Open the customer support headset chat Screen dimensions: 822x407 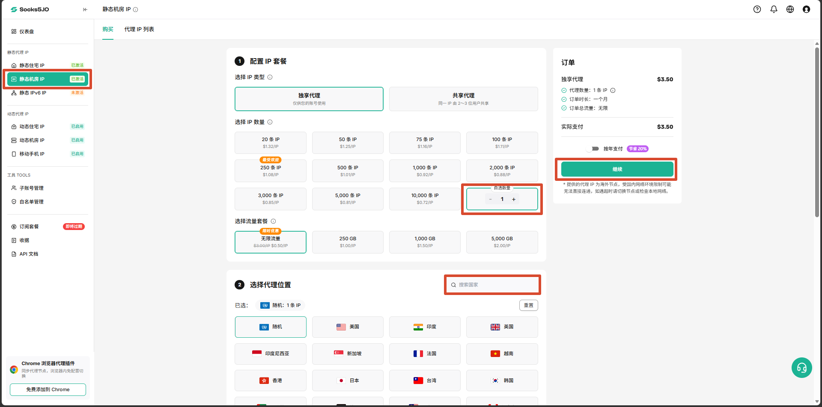[x=801, y=368]
